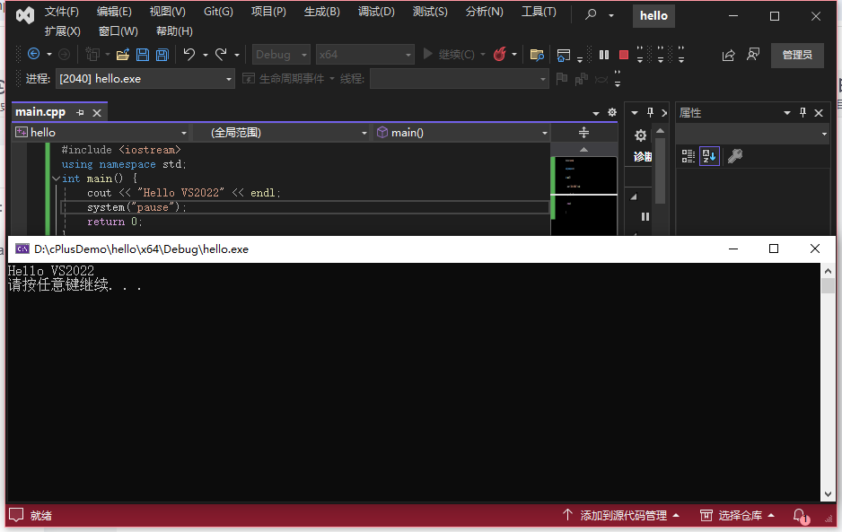Toggle alphabetical sort in Properties panel
This screenshot has width=842, height=532.
tap(709, 156)
